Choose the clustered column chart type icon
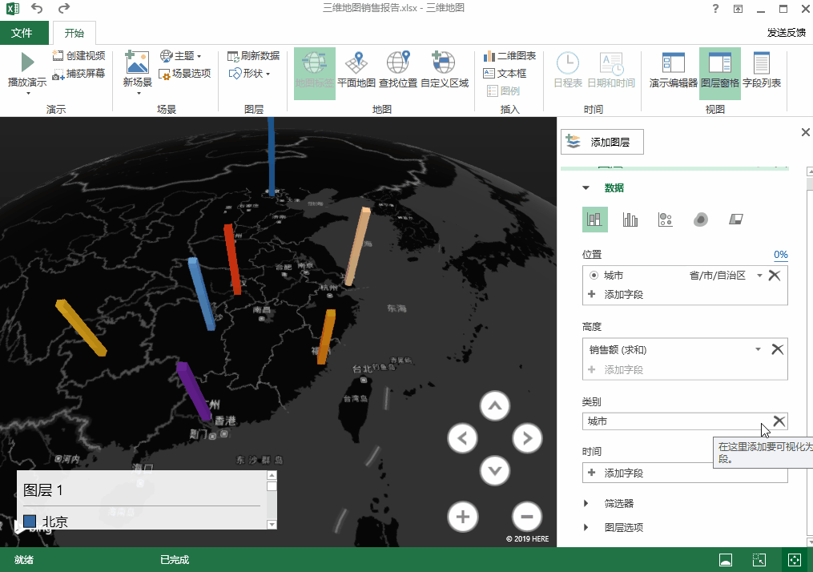The image size is (813, 572). [630, 220]
